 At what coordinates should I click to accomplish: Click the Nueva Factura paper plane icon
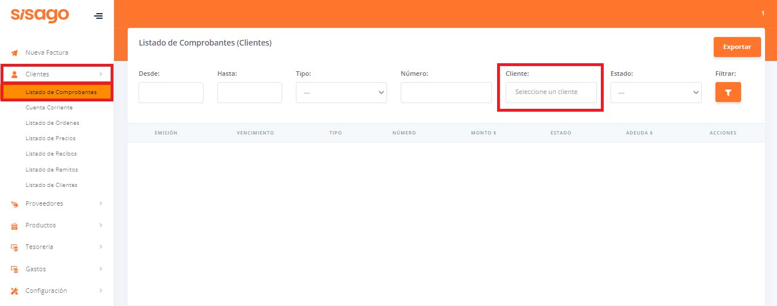click(15, 53)
